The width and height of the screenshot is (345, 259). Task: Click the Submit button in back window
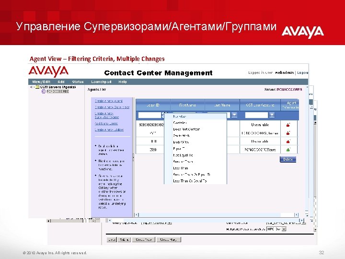point(124,239)
